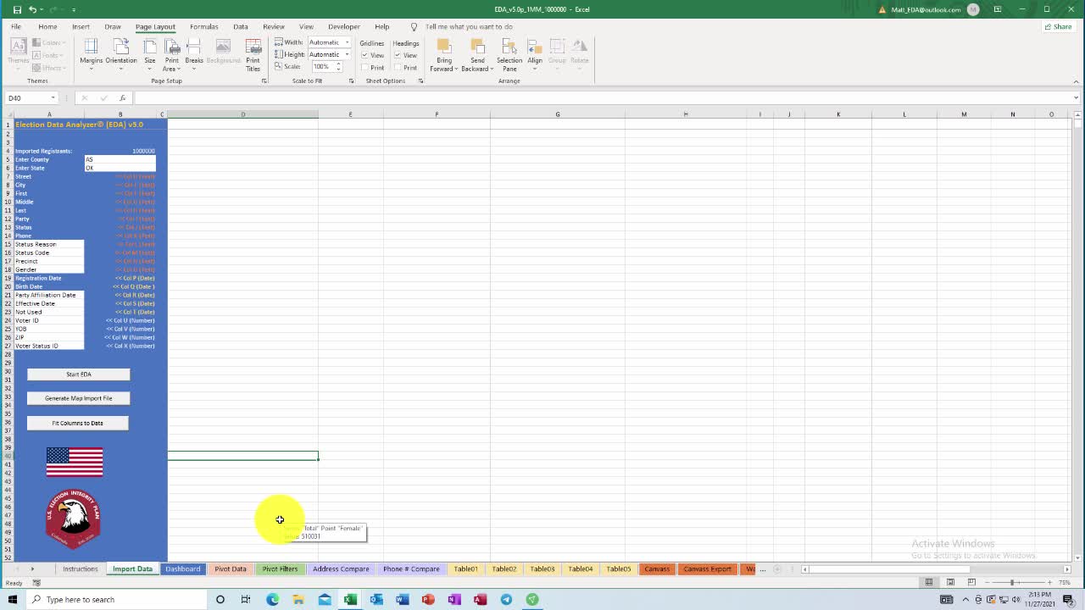Image resolution: width=1085 pixels, height=610 pixels.
Task: Switch to the Home ribbon tab
Action: tap(47, 26)
